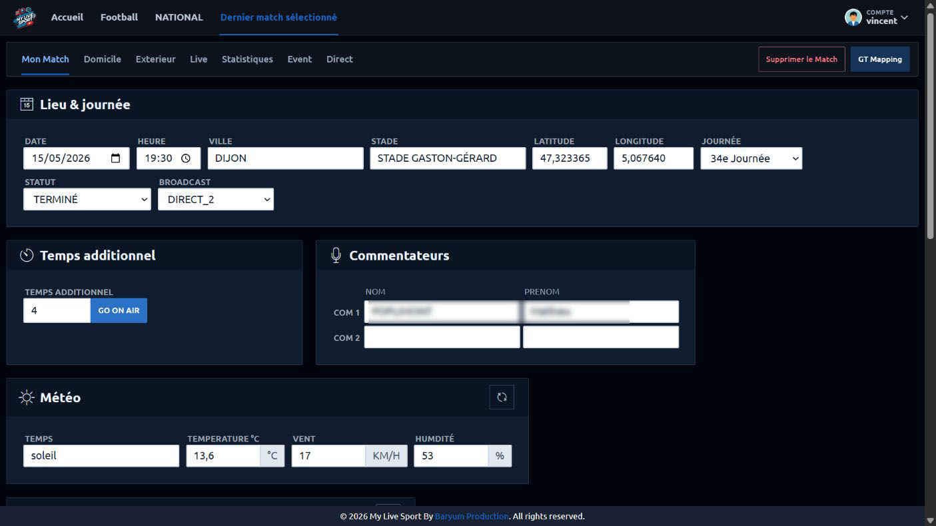
Task: Refresh the Météo weather data
Action: 502,397
